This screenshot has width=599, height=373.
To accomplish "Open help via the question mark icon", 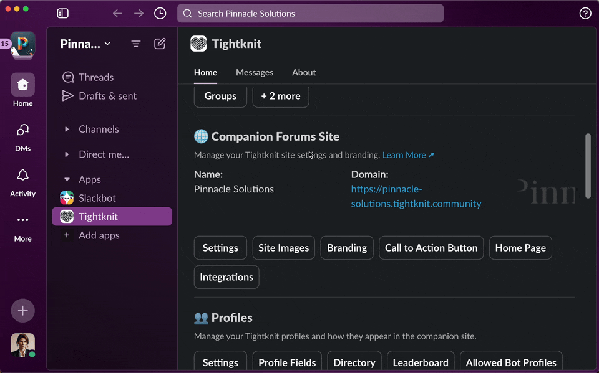I will click(x=585, y=12).
